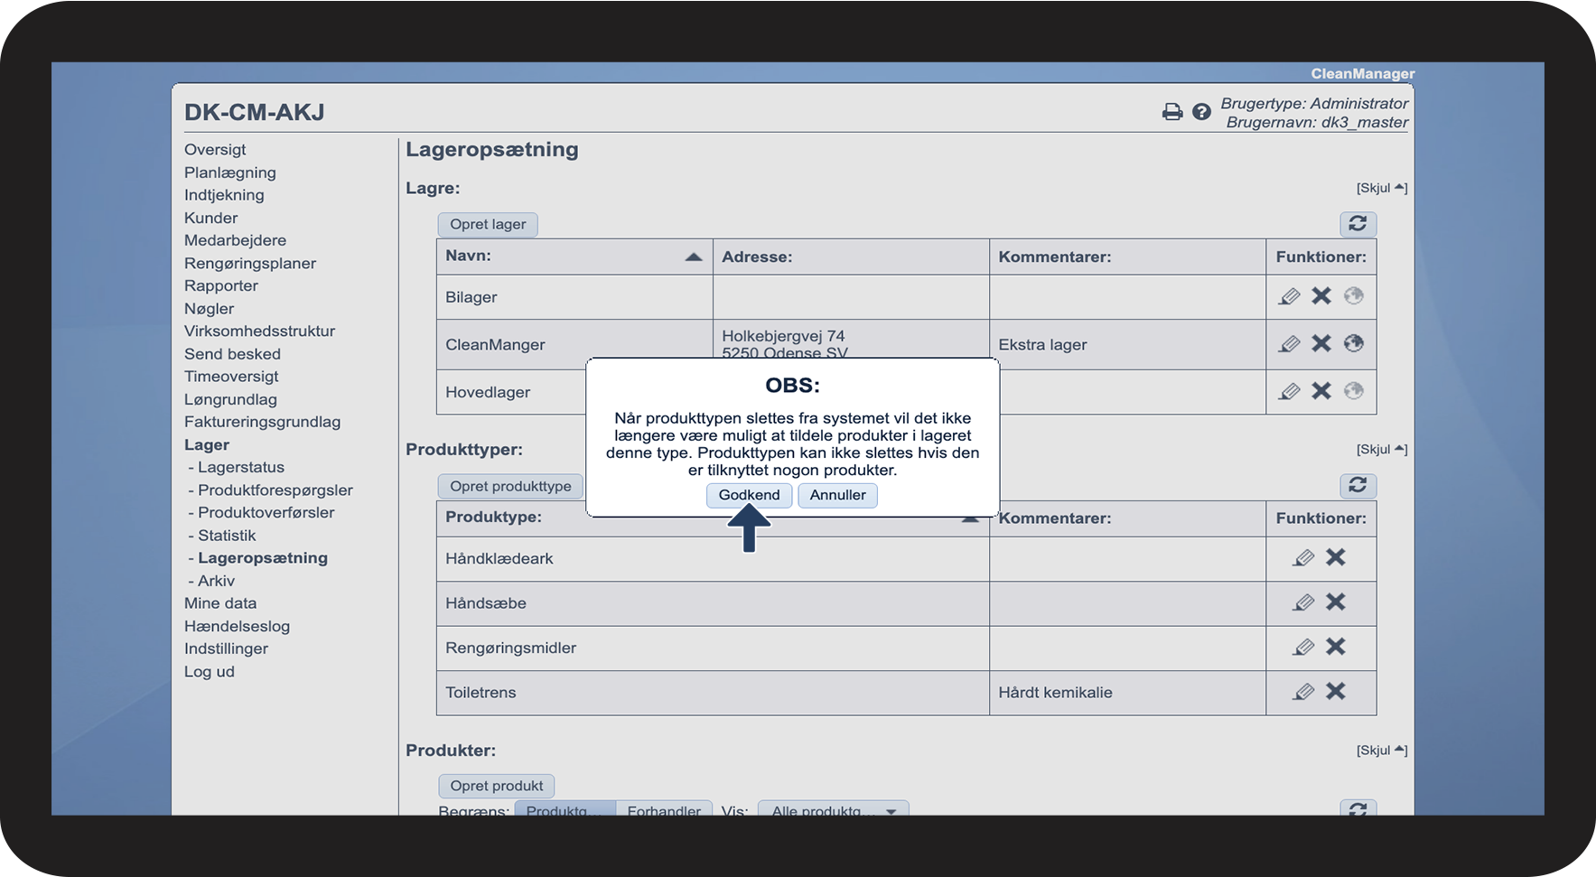The width and height of the screenshot is (1596, 877).
Task: Sort warehouses by Navn column arrow
Action: (x=693, y=257)
